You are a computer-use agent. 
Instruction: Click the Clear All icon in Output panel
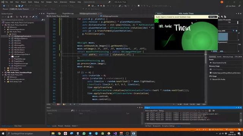210,111
